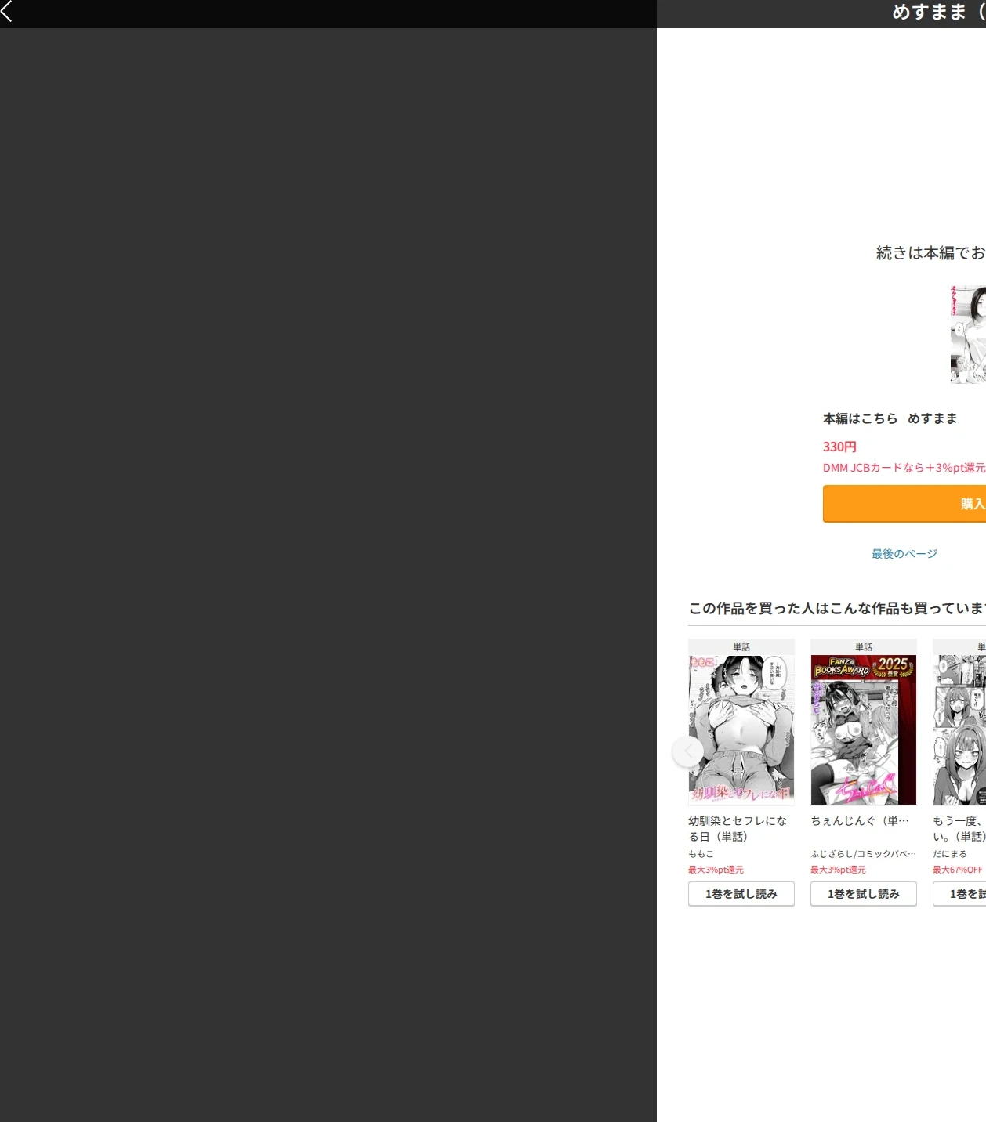Open author link ふじざらし/コミックバベ…
Image resolution: width=986 pixels, height=1122 pixels.
point(863,854)
